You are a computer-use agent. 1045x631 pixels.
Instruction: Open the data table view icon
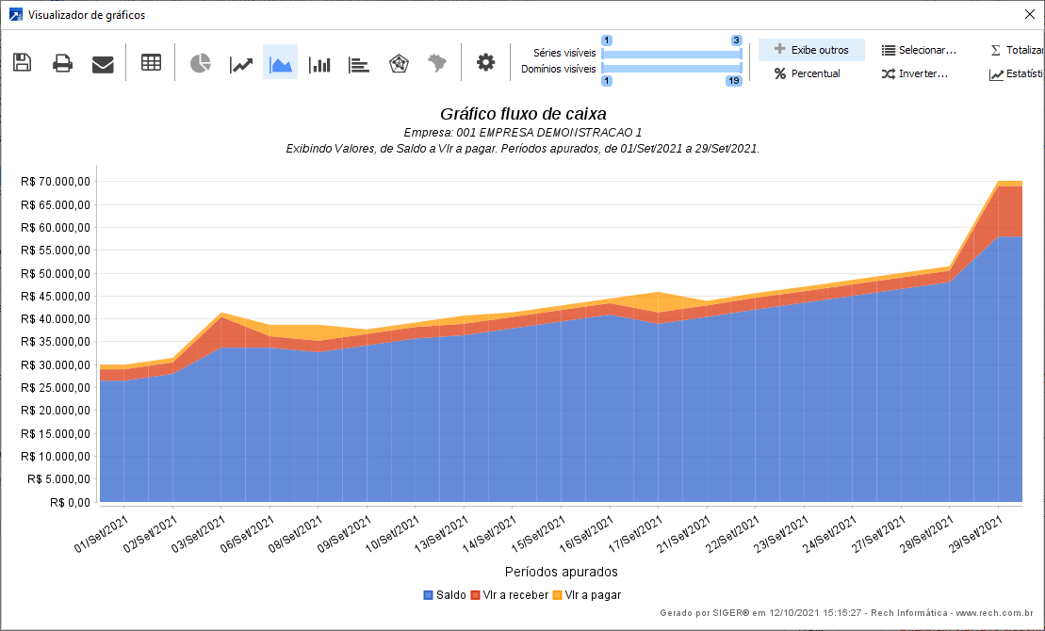point(151,62)
